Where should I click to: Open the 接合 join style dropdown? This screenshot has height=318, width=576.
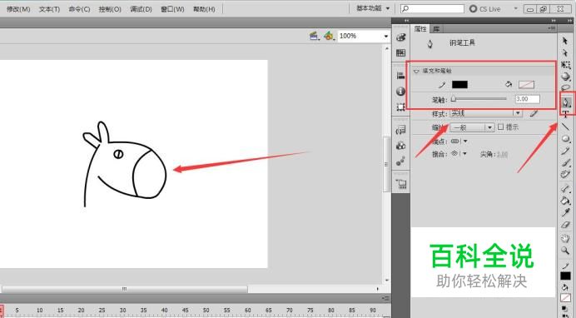point(459,153)
